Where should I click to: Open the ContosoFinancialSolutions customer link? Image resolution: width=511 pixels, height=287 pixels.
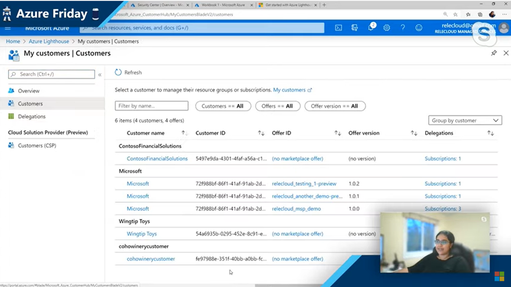[x=157, y=159]
